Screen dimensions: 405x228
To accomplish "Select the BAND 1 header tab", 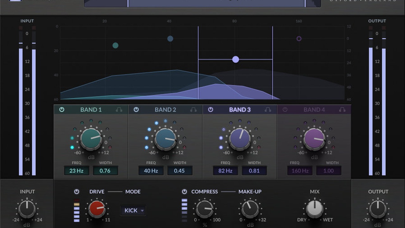I will [91, 110].
